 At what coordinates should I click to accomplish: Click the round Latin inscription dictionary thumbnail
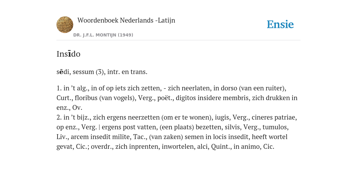point(65,25)
